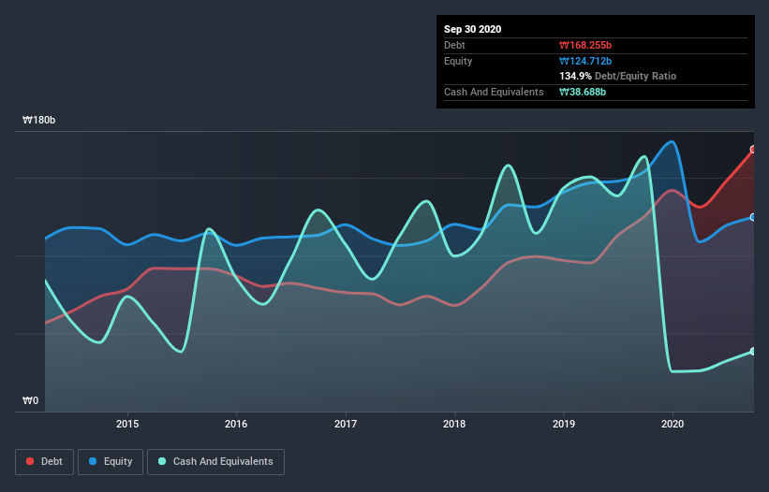The width and height of the screenshot is (769, 492).
Task: Click the ₩124.712b equity value
Action: (585, 61)
